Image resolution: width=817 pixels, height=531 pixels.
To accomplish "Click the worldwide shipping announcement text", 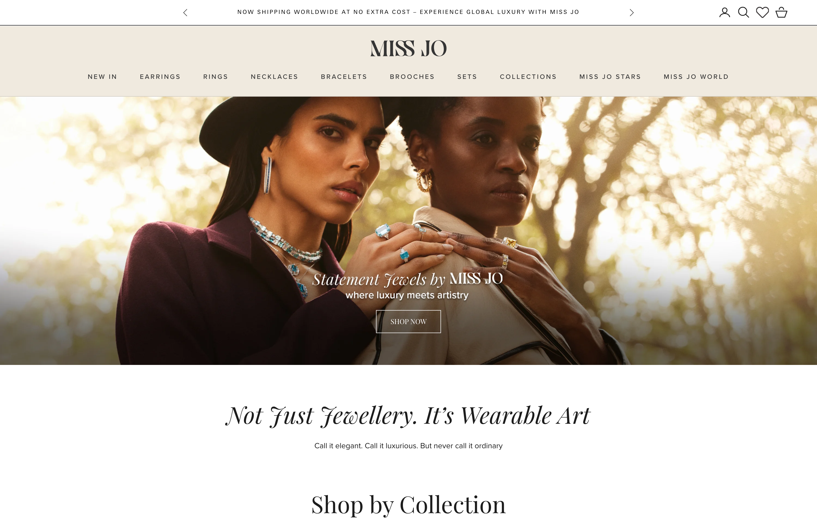I will (408, 12).
